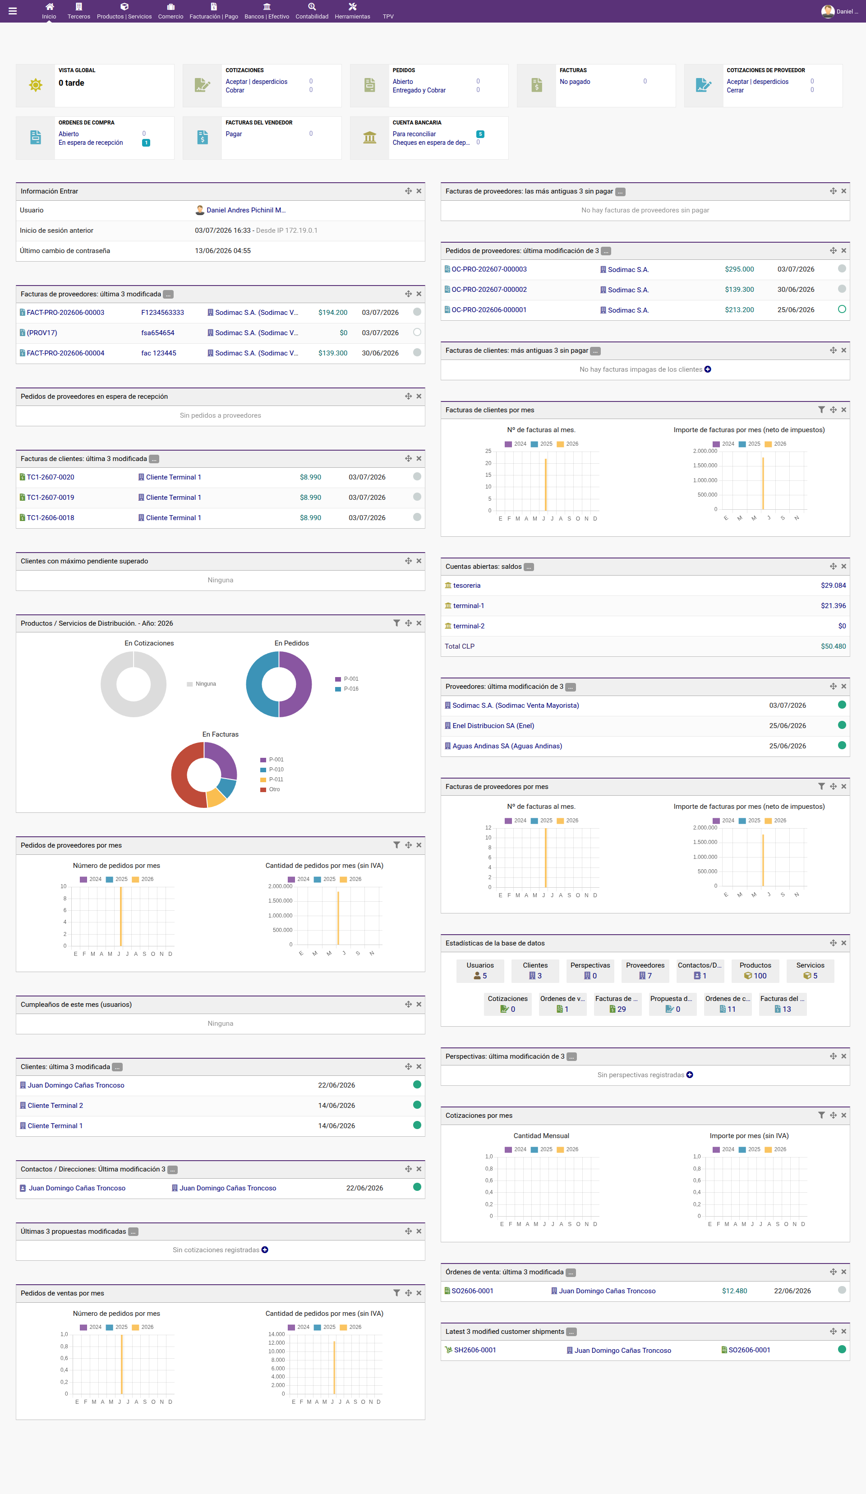
Task: Toggle P-016 legend entry in En Pedidos chart
Action: (347, 689)
